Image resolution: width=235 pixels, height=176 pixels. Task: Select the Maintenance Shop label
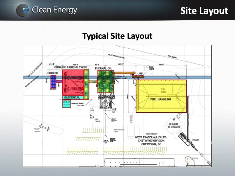(119, 131)
